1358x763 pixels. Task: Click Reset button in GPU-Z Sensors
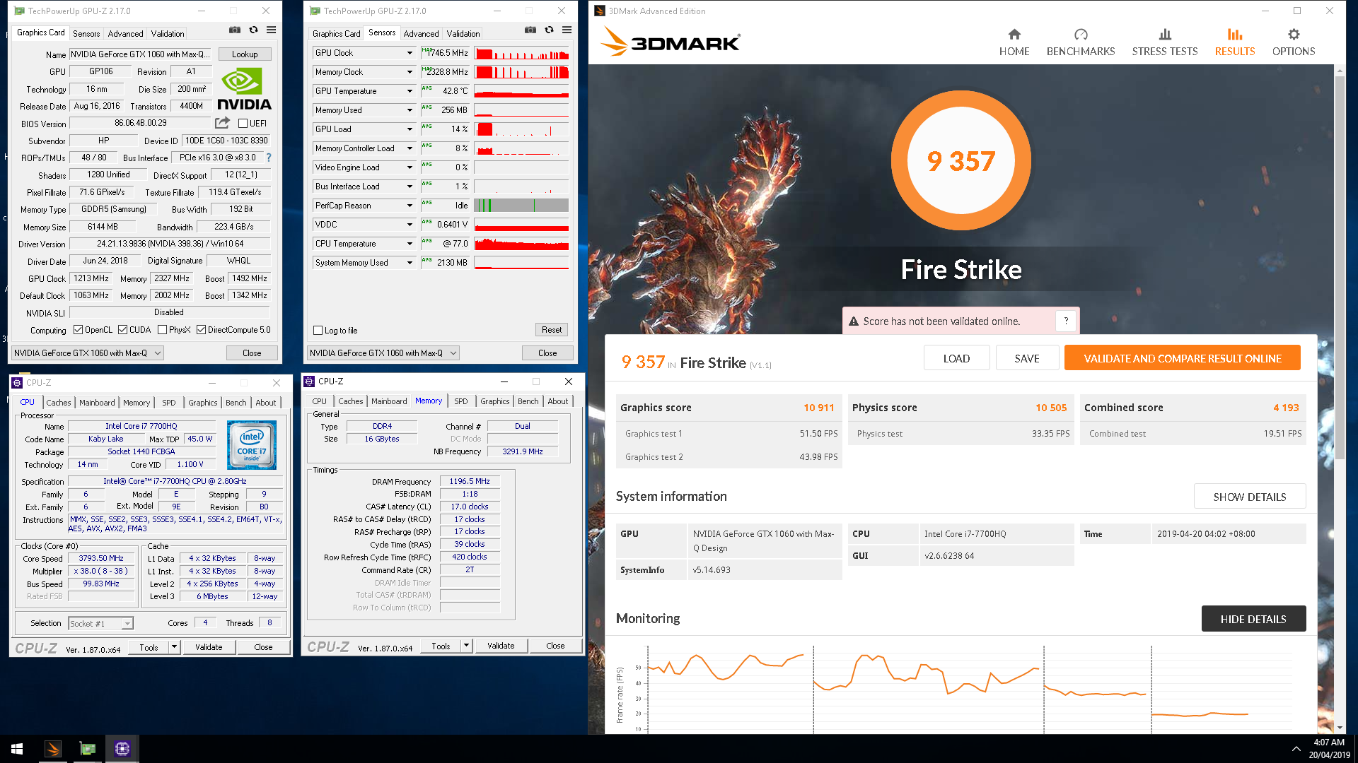(x=552, y=330)
